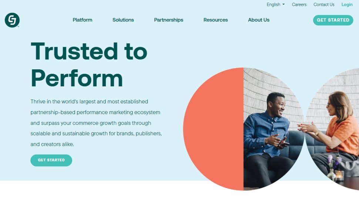
Task: Click the "Trusted to Perform" heading
Action: click(89, 64)
